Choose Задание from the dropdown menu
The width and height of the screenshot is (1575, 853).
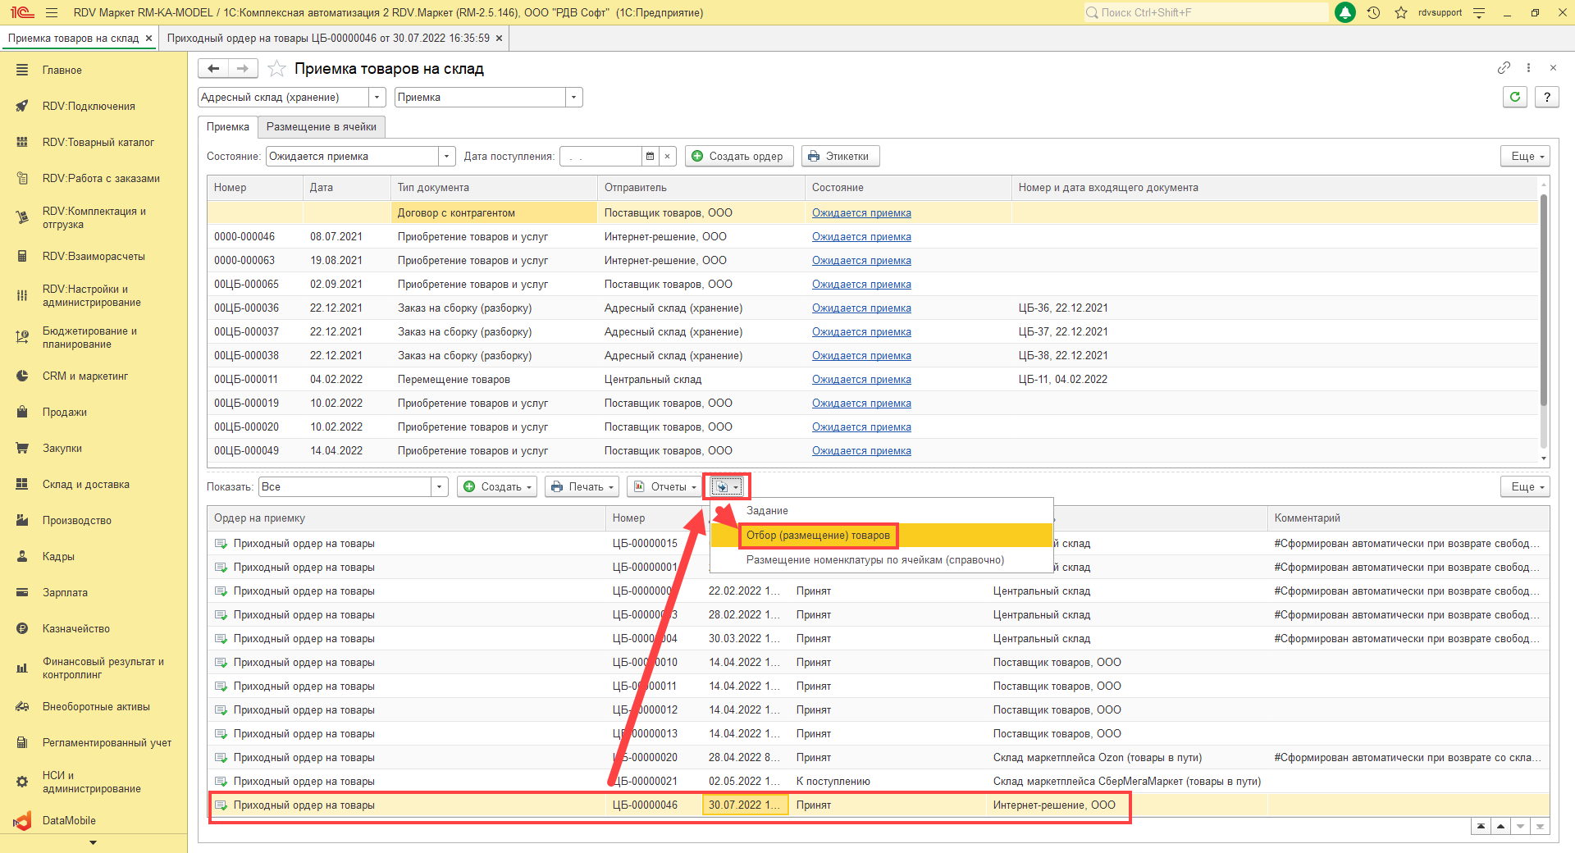[767, 510]
